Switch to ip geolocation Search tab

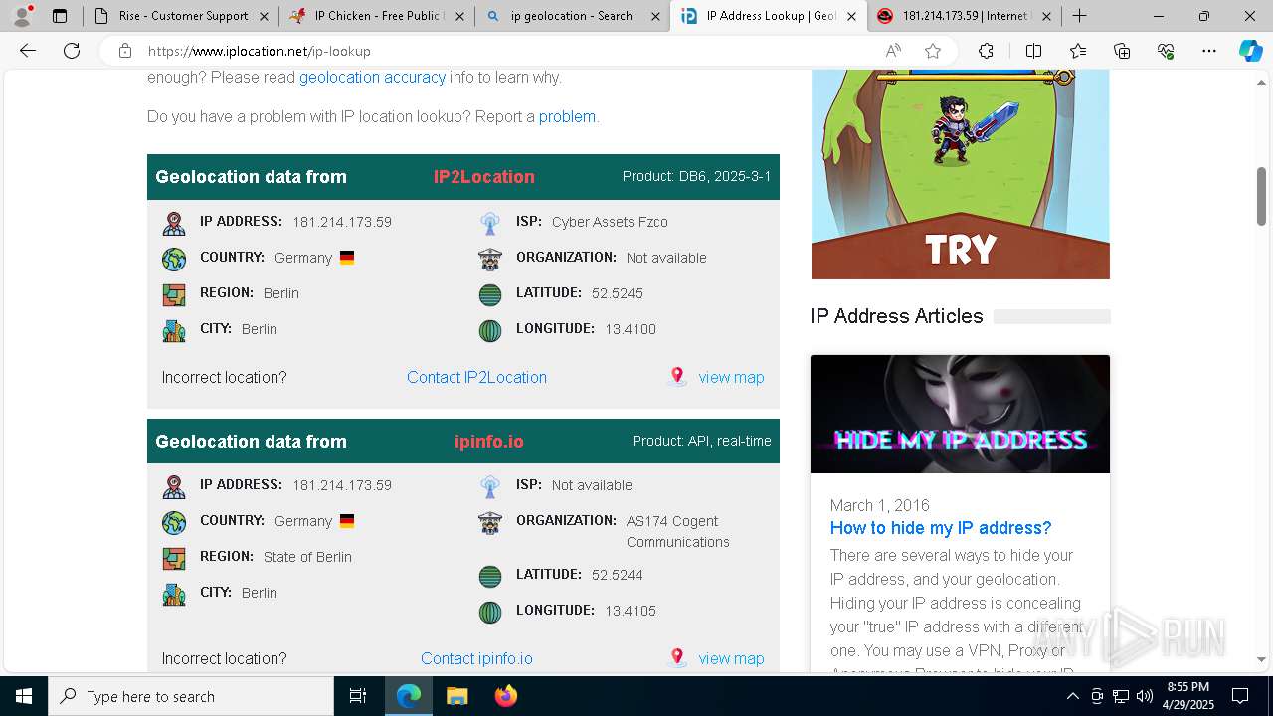pos(571,16)
